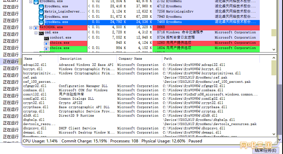
Task: Collapse the WATCHDOG.exe process tree
Action: point(31,27)
